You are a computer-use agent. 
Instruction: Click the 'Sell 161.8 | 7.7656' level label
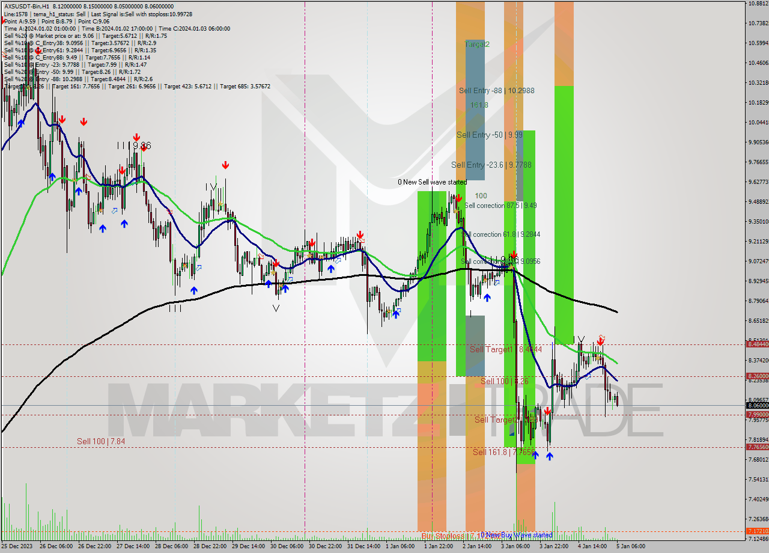(x=503, y=451)
